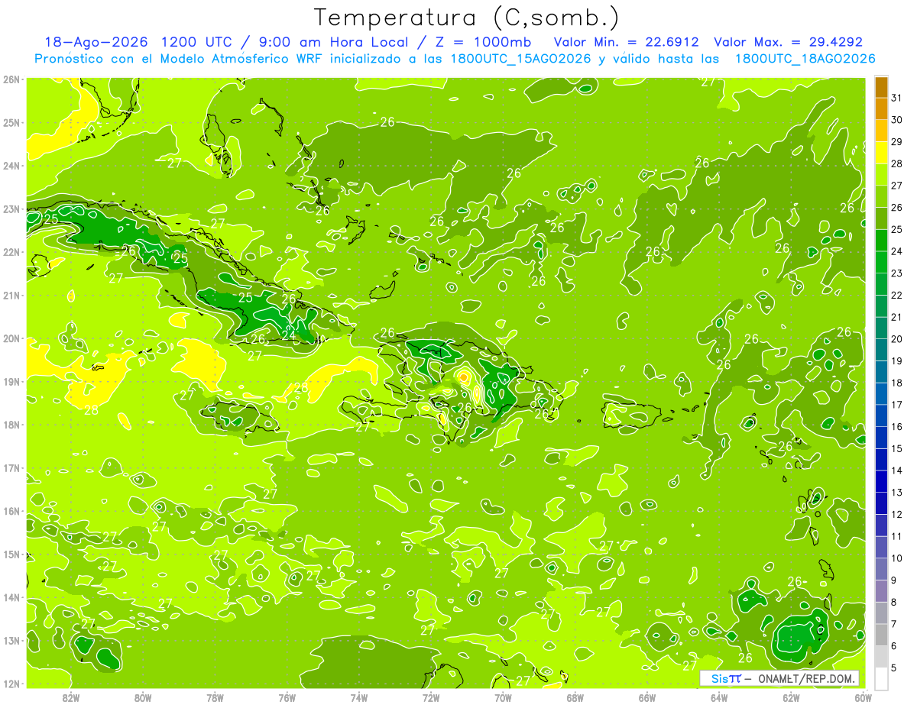Click the 'Temperatura (C,somb.)' chart title
The height and width of the screenshot is (708, 917).
[467, 18]
